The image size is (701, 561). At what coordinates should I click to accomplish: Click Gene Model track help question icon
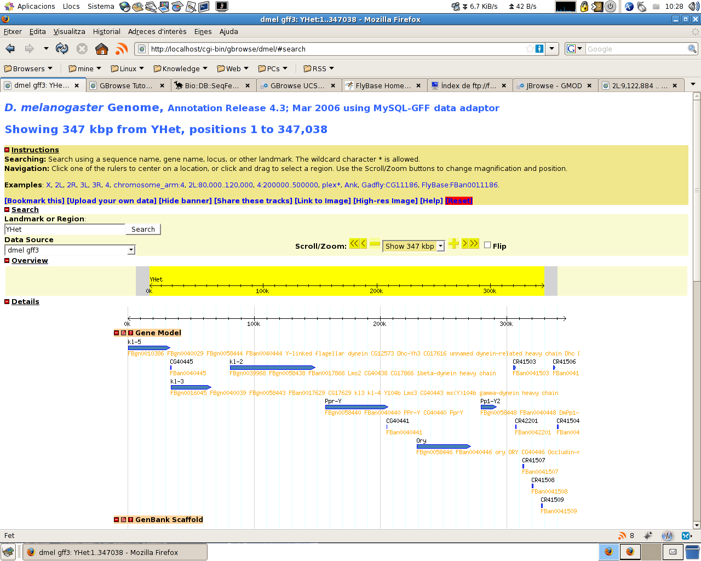click(130, 333)
